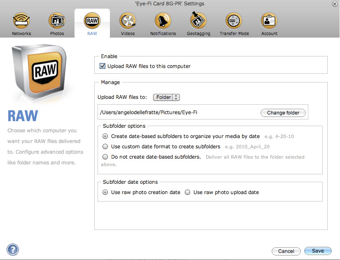The height and width of the screenshot is (260, 340).
Task: Click the Networks tab label
Action: [x=21, y=33]
